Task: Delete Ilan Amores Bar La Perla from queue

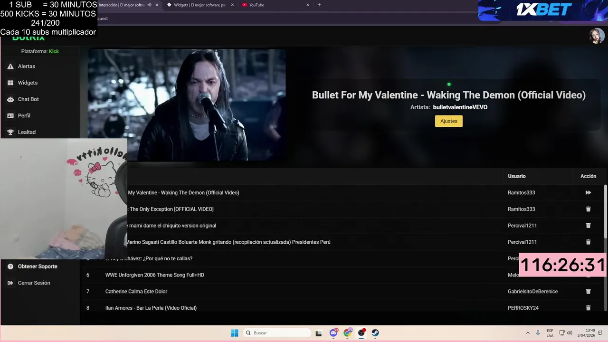Action: 588,308
